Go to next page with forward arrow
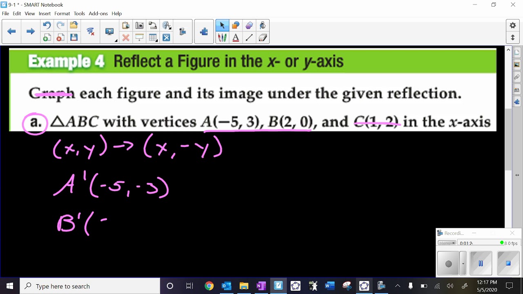 [30, 31]
